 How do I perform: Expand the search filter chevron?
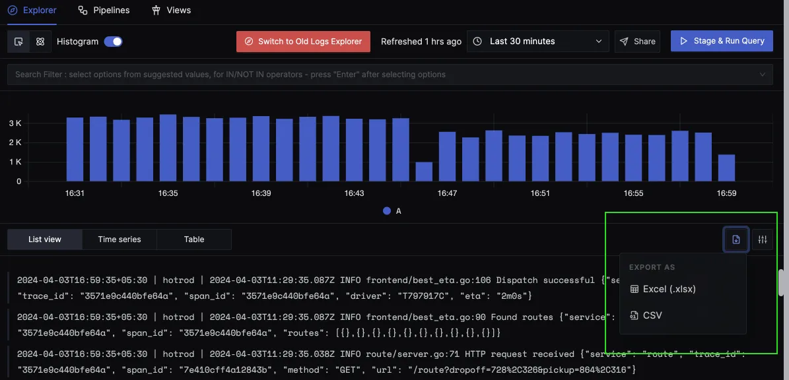coord(763,75)
